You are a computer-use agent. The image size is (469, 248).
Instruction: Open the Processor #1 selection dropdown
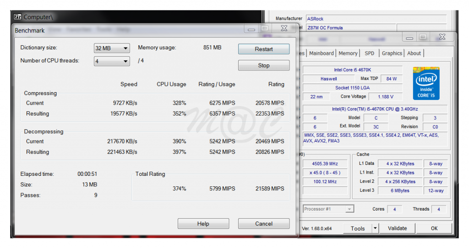[x=327, y=209]
